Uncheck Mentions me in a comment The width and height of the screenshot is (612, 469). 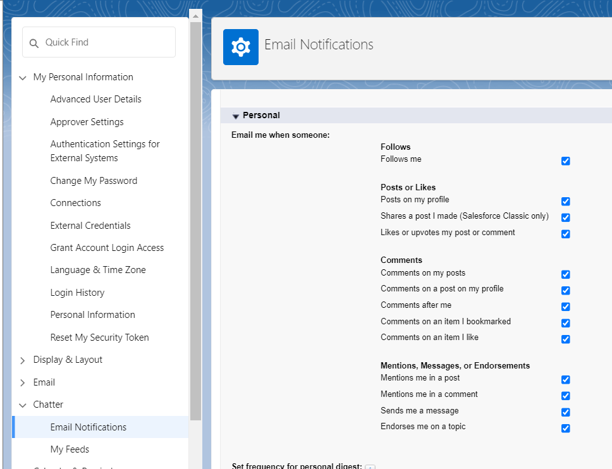click(566, 396)
